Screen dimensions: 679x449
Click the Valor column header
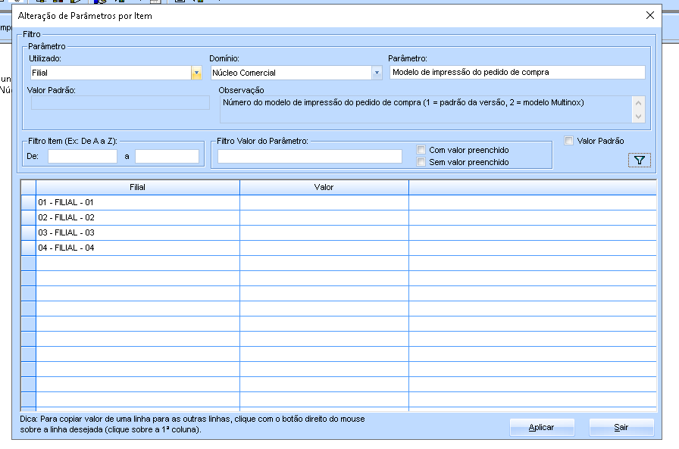[324, 187]
